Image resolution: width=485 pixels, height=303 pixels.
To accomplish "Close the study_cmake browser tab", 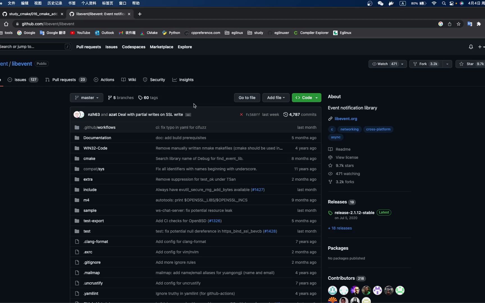I will pyautogui.click(x=62, y=14).
